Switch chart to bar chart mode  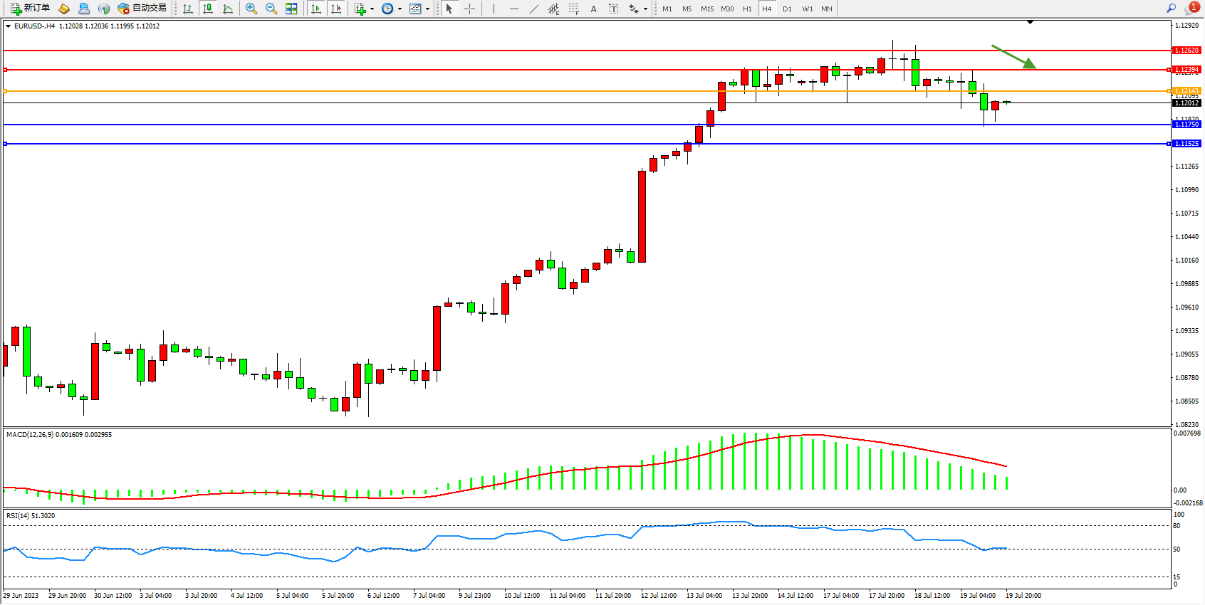(x=188, y=9)
